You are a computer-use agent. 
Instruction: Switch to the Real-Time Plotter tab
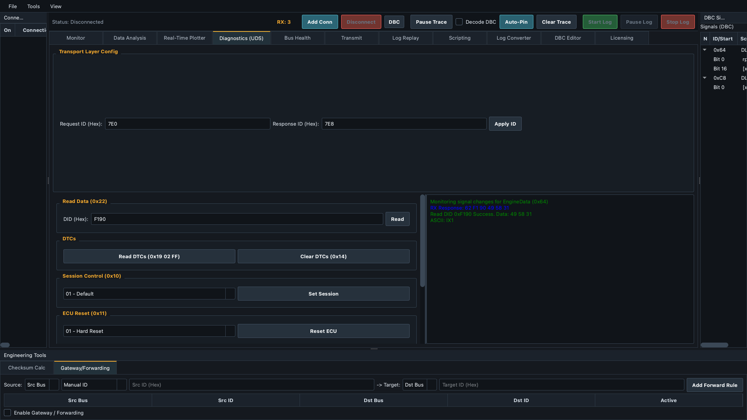click(x=184, y=38)
